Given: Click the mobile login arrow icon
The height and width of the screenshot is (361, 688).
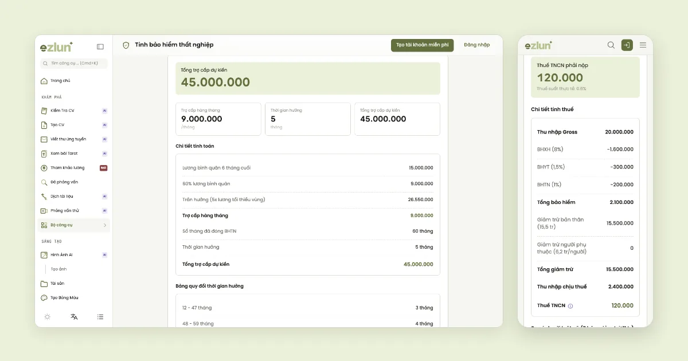Looking at the screenshot, I should click(x=627, y=45).
